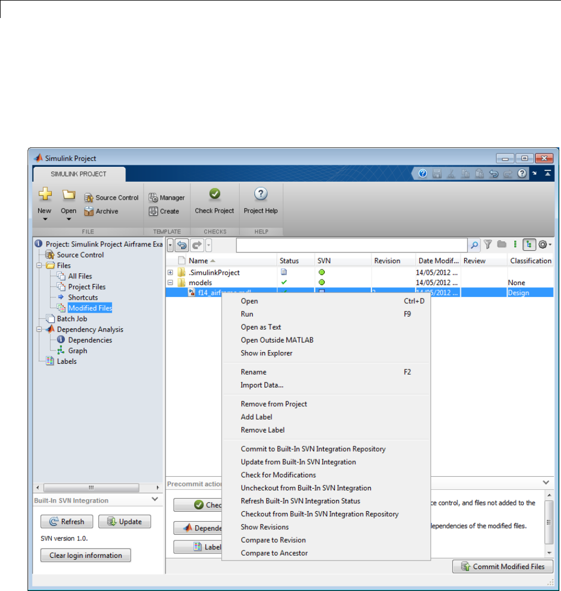Collapse the Dependency Analysis node
This screenshot has width=561, height=591.
point(39,329)
